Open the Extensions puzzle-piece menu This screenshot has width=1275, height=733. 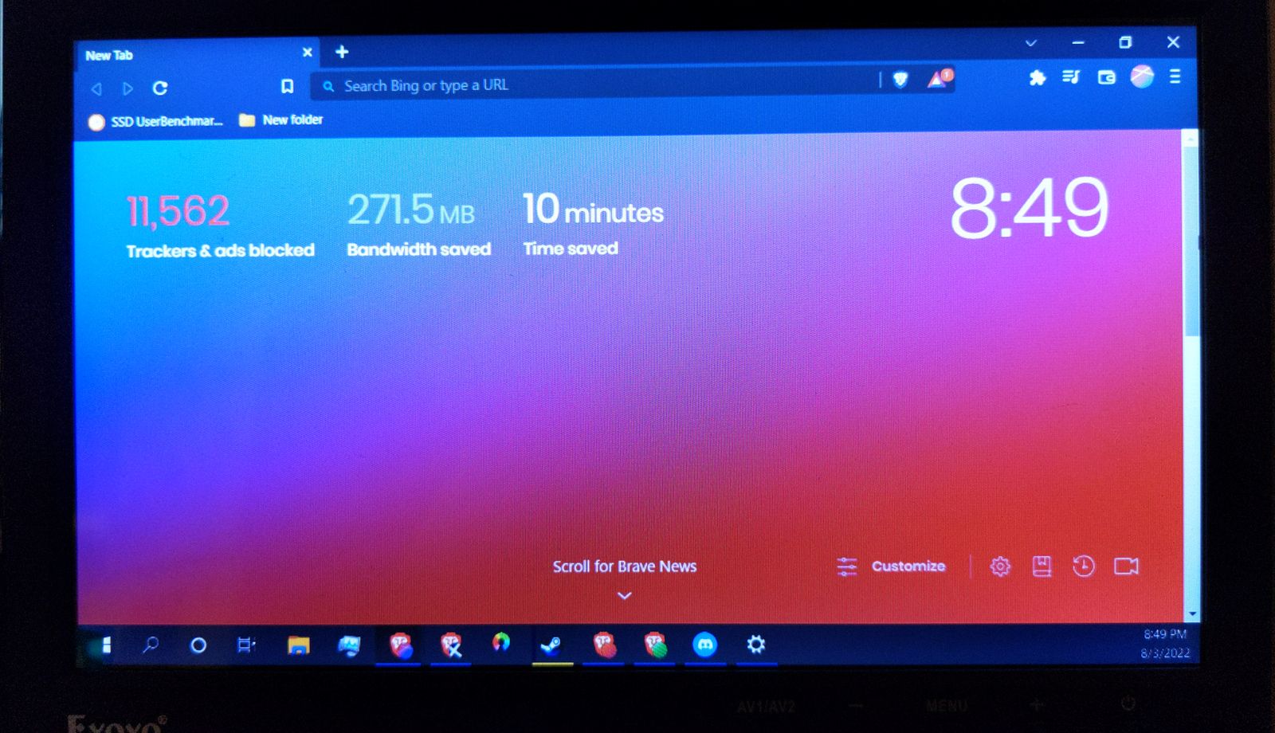click(1037, 77)
